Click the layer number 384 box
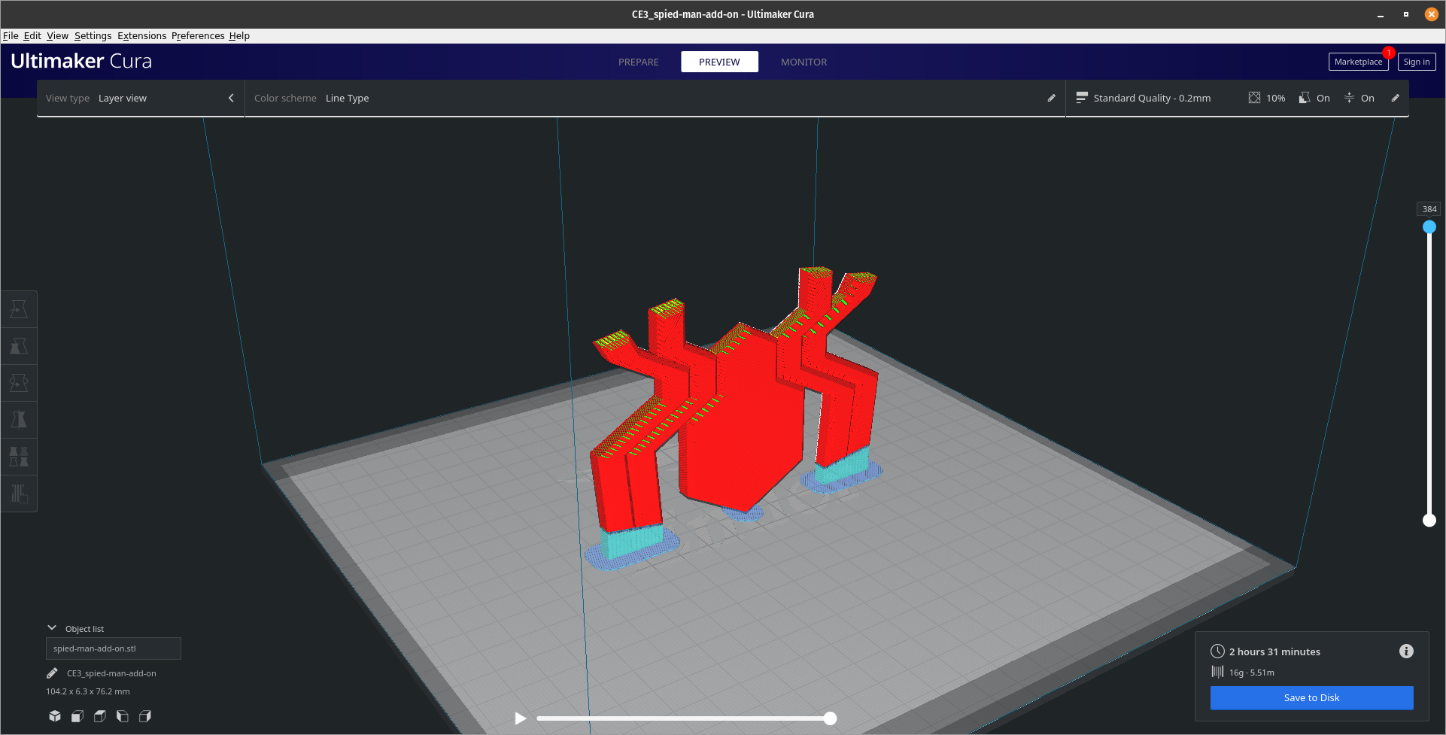The width and height of the screenshot is (1446, 735). click(1429, 209)
